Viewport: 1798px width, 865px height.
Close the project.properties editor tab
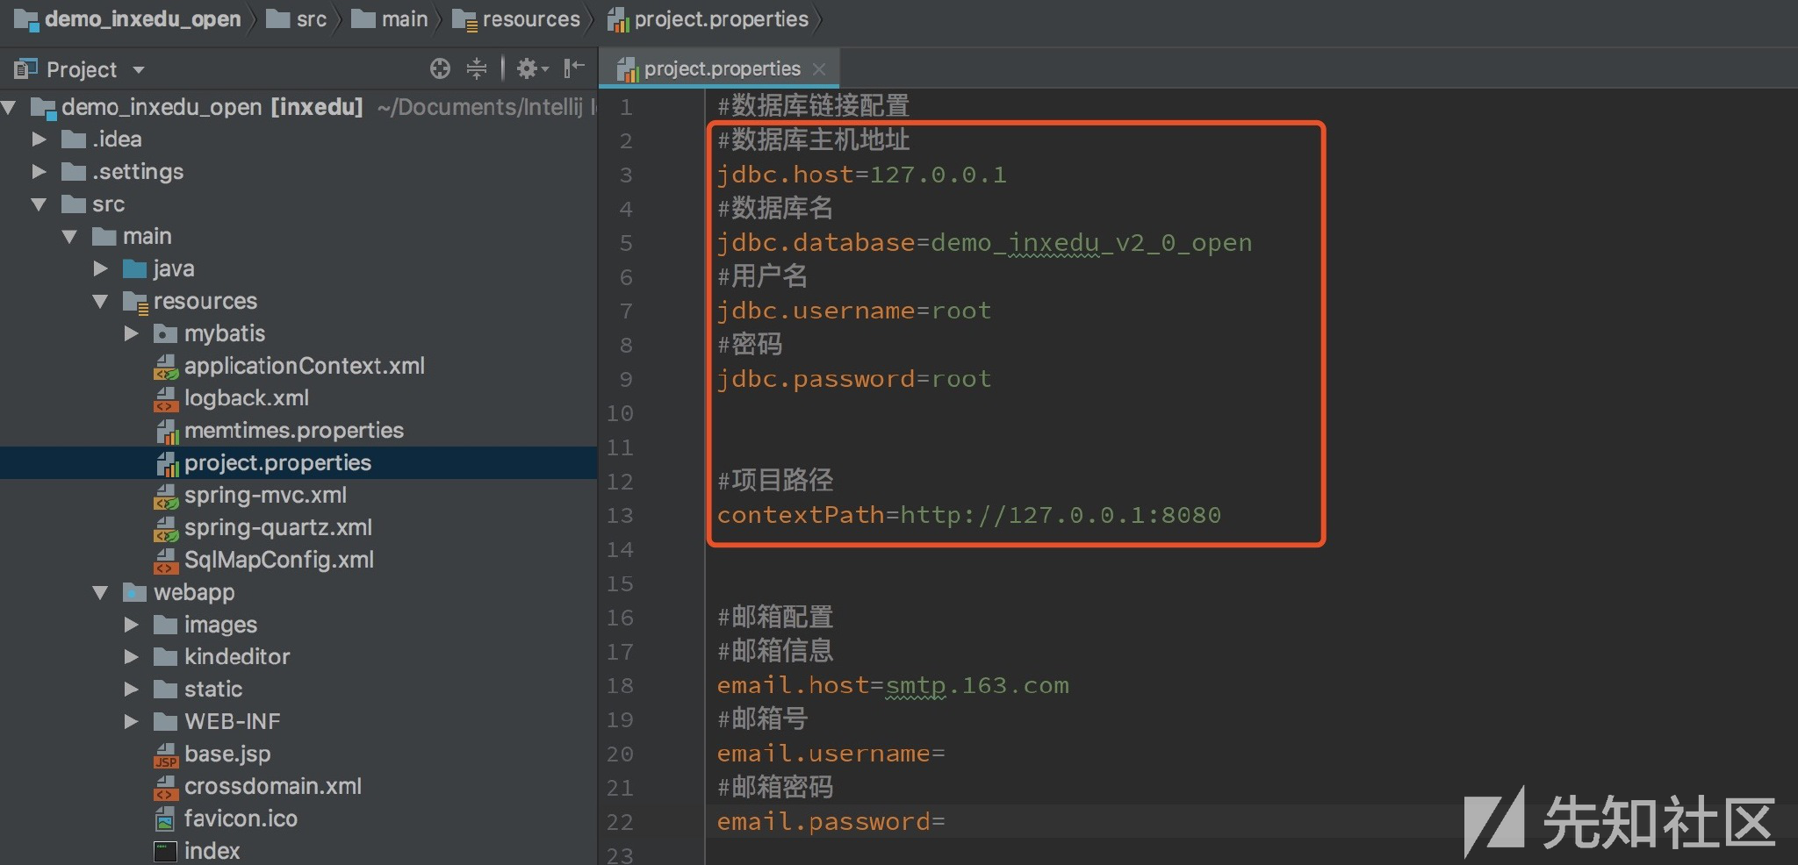[819, 68]
